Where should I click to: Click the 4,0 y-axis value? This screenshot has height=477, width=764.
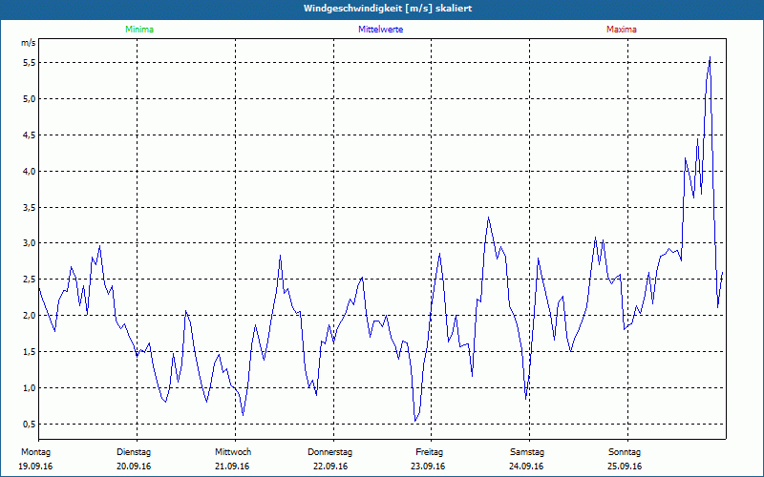29,172
